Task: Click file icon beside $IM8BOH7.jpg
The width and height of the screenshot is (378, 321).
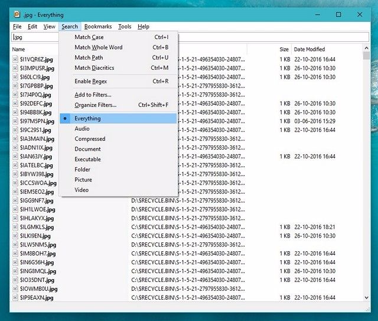Action: tap(15, 254)
